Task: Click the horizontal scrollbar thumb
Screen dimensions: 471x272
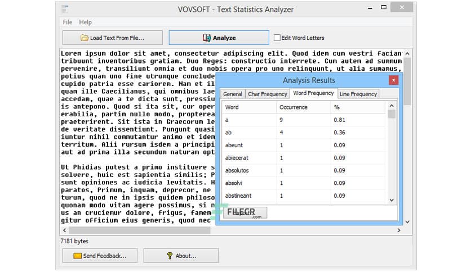Action: pyautogui.click(x=140, y=230)
